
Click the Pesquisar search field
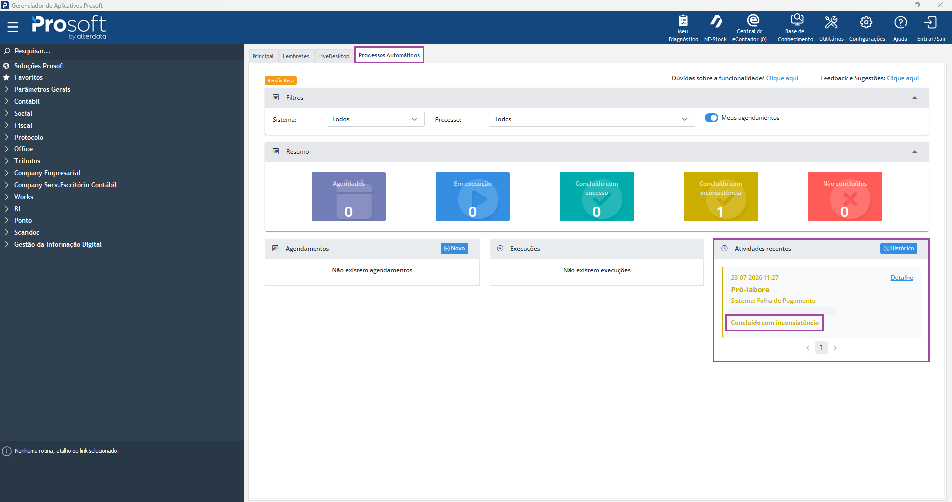click(x=122, y=51)
